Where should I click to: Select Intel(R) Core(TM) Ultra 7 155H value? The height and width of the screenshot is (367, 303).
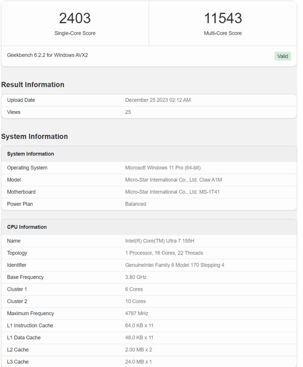click(x=160, y=241)
